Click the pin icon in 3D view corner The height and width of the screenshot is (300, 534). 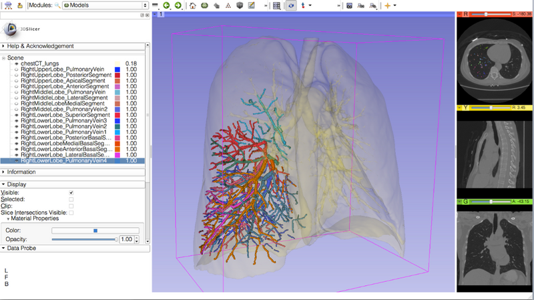click(155, 14)
